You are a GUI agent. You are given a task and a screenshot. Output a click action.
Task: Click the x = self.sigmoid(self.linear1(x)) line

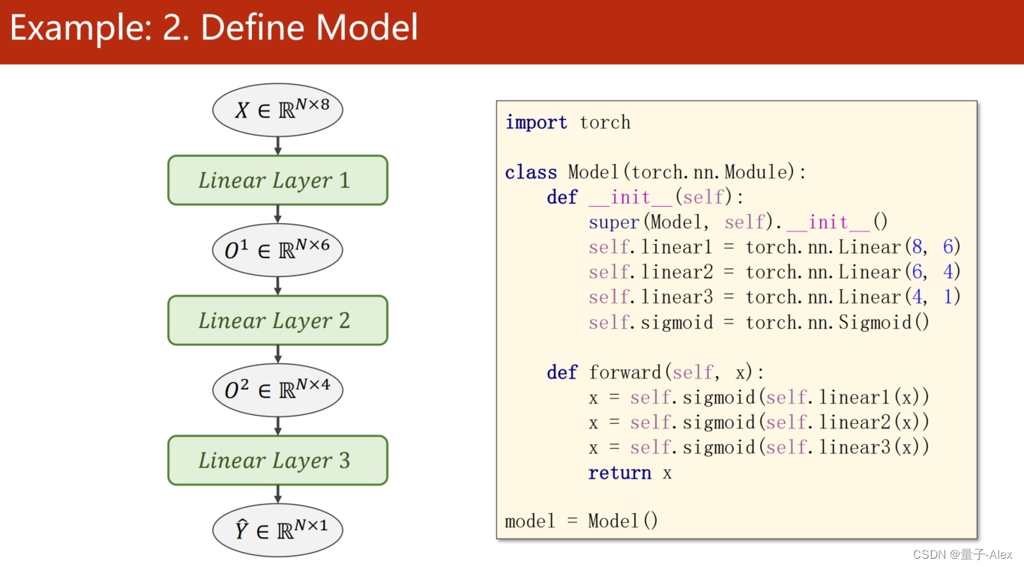coord(759,397)
